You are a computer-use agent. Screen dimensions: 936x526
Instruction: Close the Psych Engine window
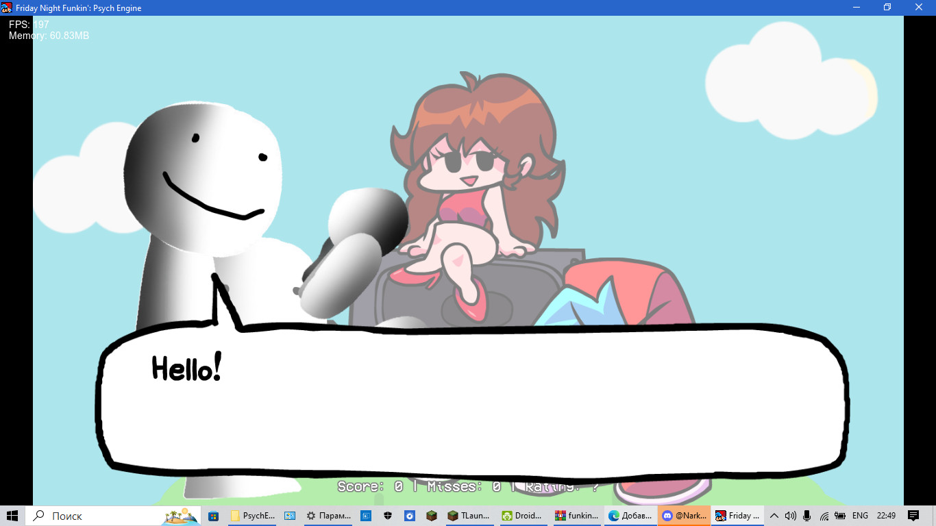point(920,8)
